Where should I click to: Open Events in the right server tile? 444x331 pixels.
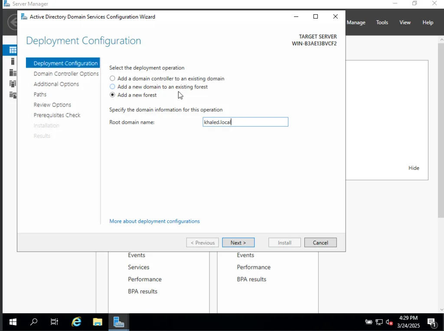coord(245,255)
